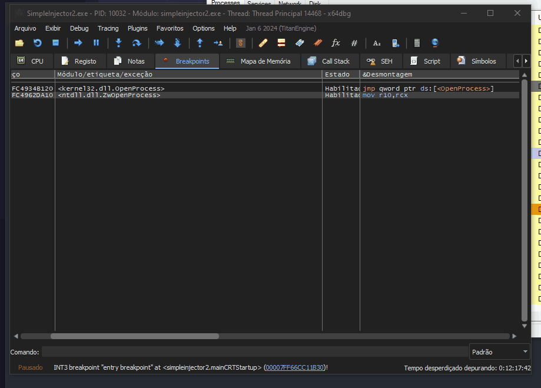The height and width of the screenshot is (388, 541).
Task: Open the Plugins menu
Action: point(138,28)
